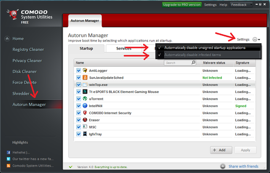Click the IgfxTray entry icon
Image resolution: width=270 pixels, height=173 pixels.
pos(85,134)
